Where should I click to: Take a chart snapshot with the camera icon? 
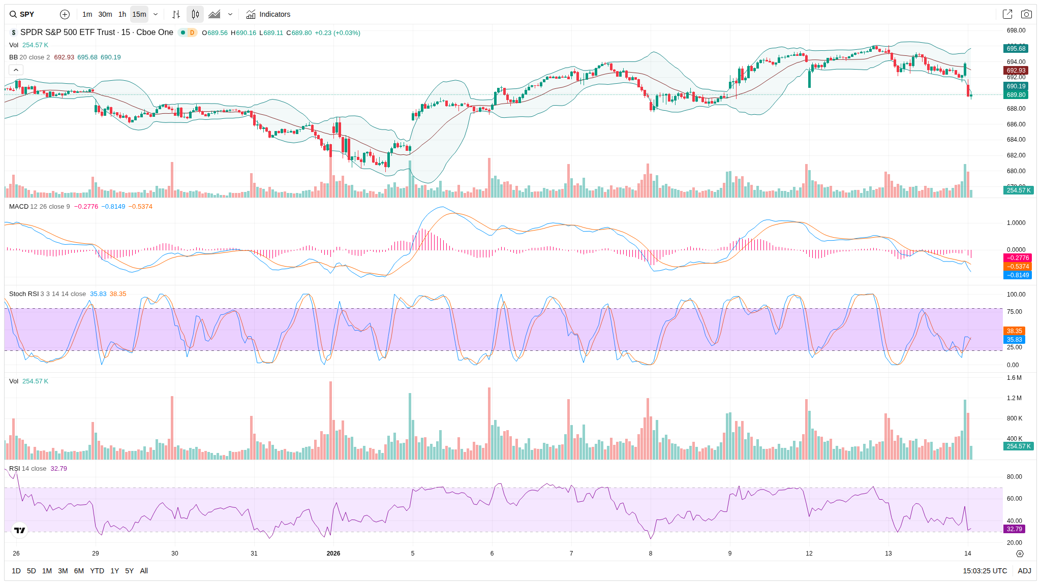pos(1026,14)
